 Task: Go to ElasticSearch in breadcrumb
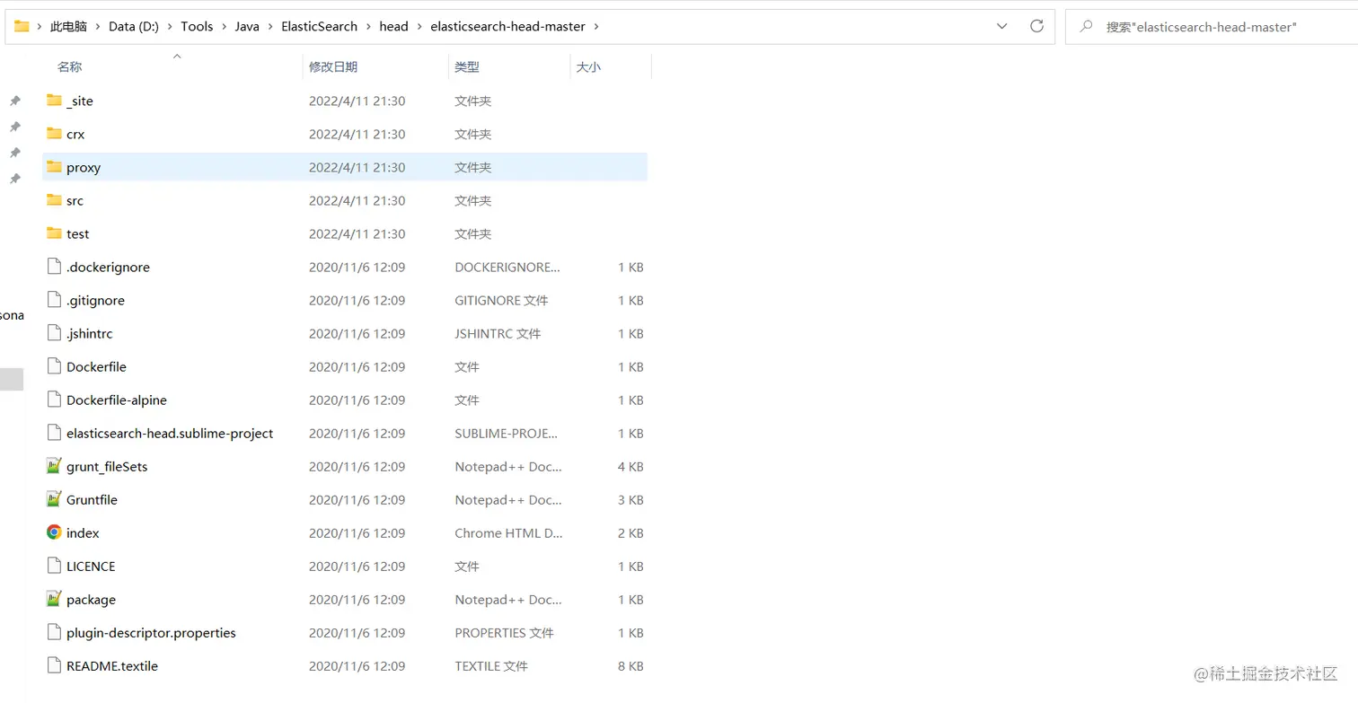[319, 26]
